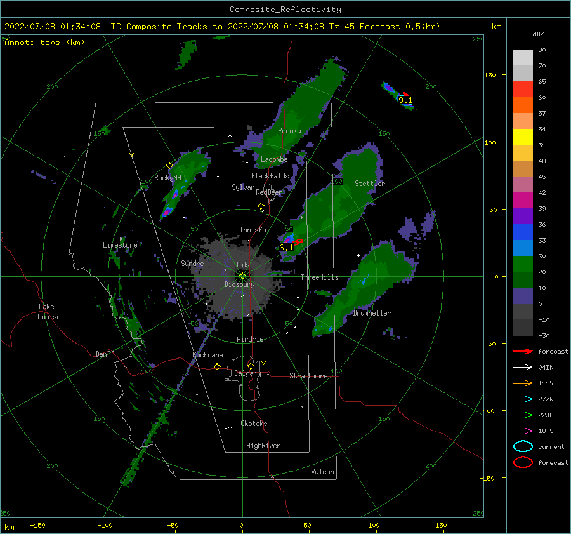Click the dBZ legend heading

point(538,34)
